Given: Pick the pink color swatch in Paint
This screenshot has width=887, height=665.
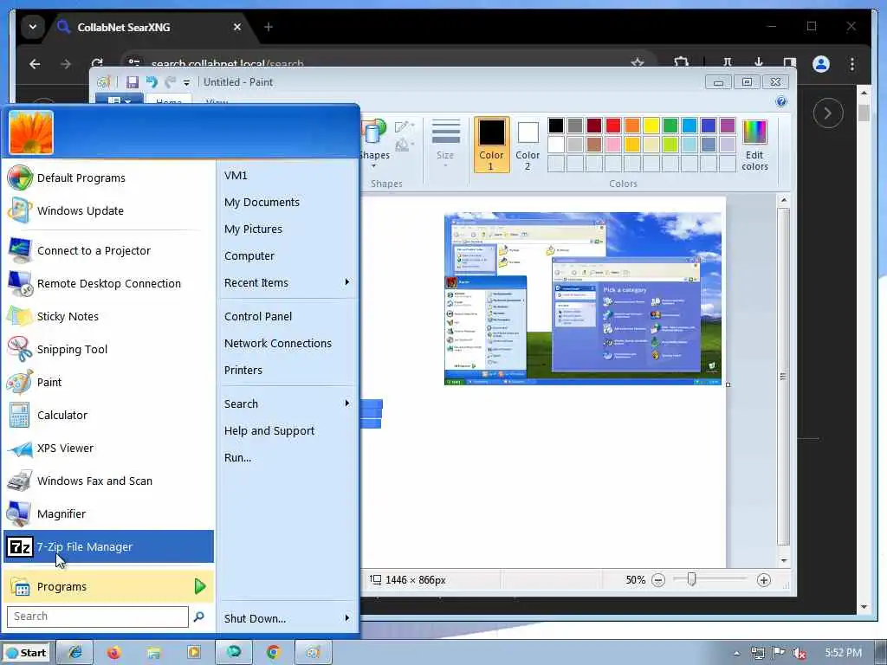Looking at the screenshot, I should pos(613,145).
